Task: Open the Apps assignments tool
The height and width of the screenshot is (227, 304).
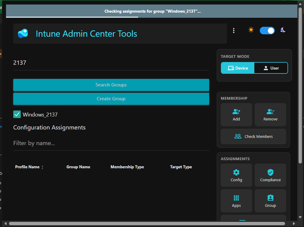Action: pyautogui.click(x=236, y=201)
